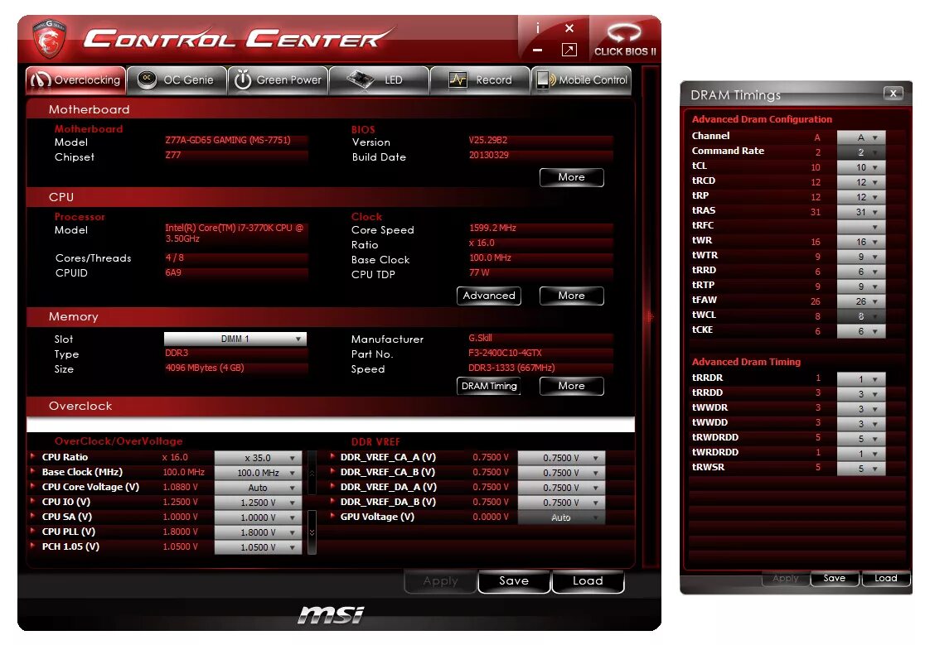This screenshot has height=645, width=925.
Task: Click Load in Control Center window
Action: tap(588, 580)
